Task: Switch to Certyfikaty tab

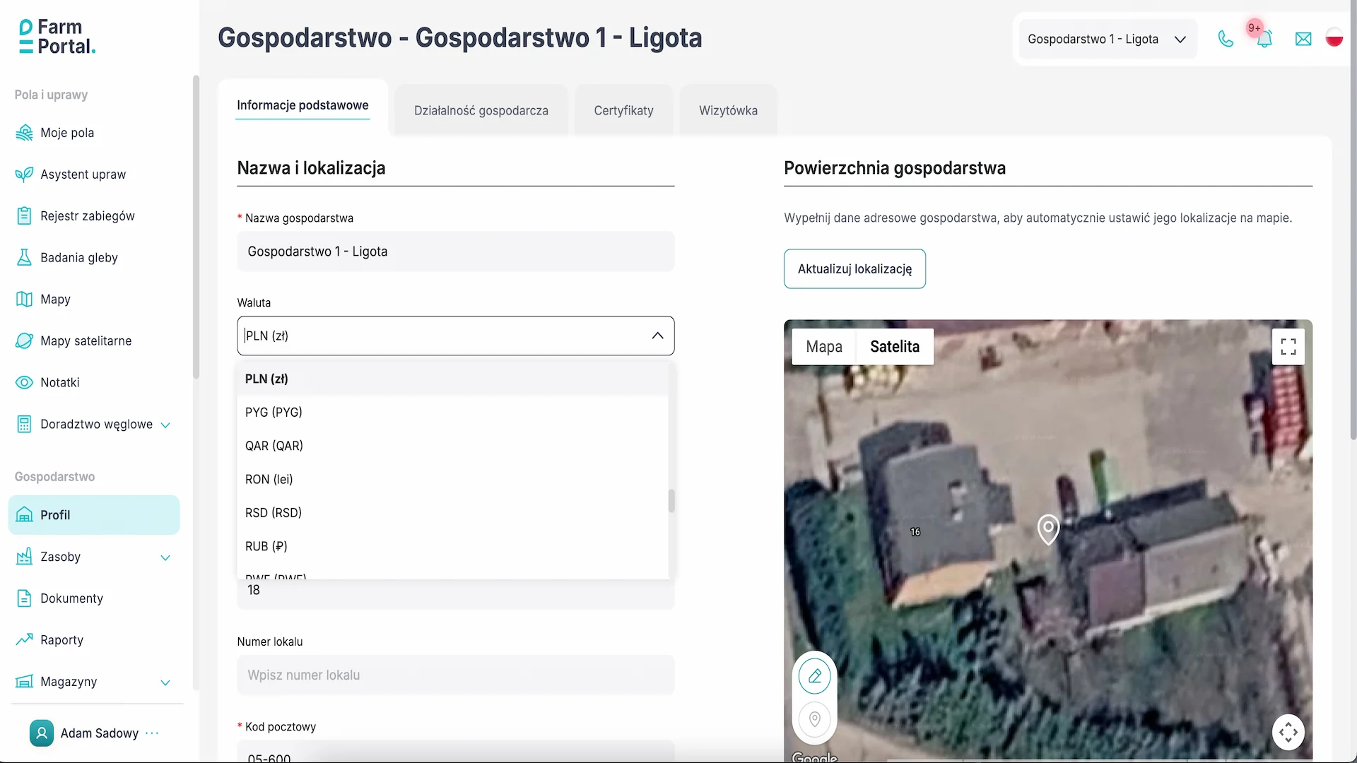Action: [623, 110]
